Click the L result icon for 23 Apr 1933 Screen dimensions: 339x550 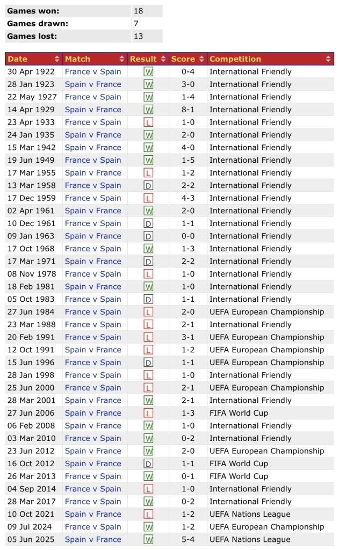point(148,122)
